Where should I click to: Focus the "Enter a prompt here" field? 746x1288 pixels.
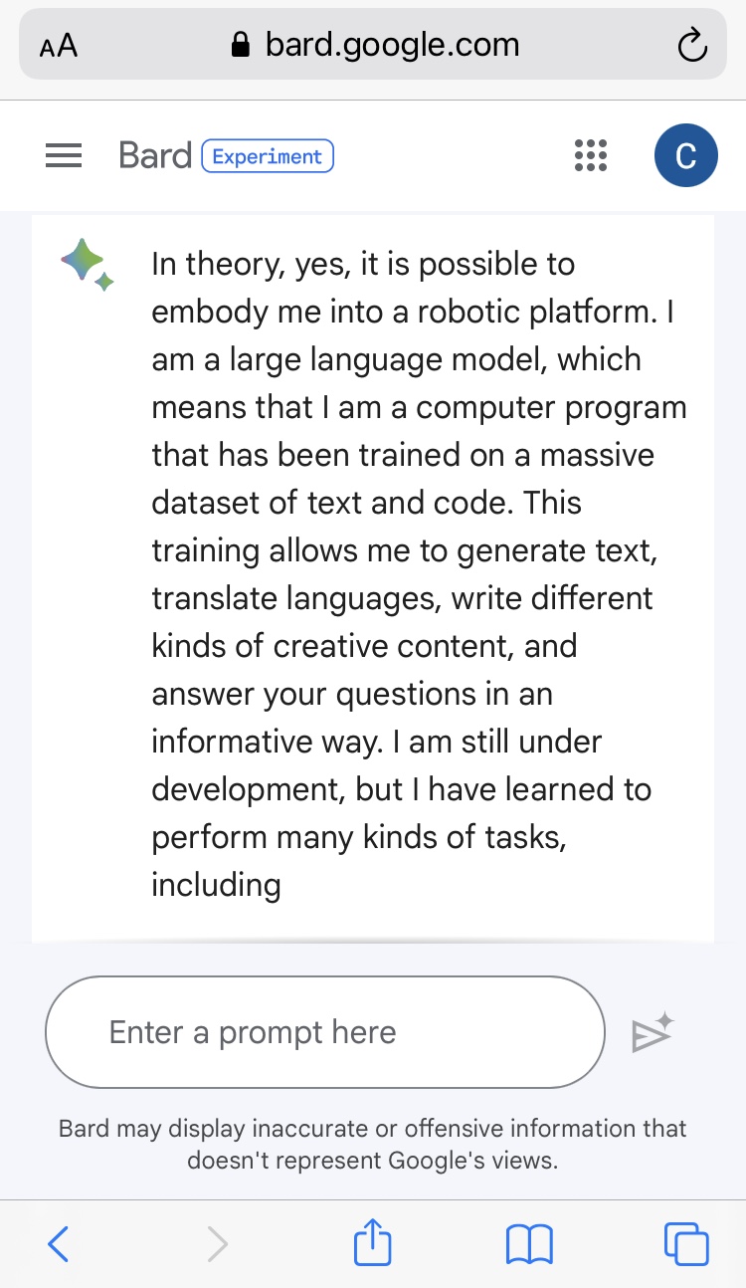(324, 1032)
